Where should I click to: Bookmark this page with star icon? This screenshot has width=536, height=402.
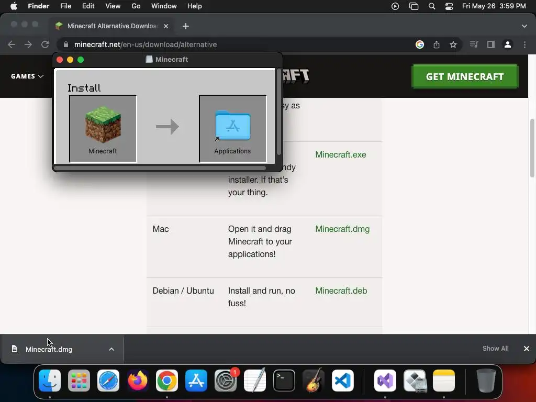click(x=453, y=44)
